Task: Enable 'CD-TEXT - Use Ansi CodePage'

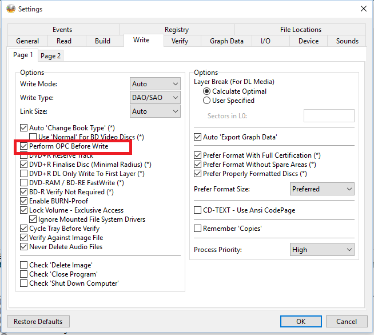Action: tap(198, 210)
